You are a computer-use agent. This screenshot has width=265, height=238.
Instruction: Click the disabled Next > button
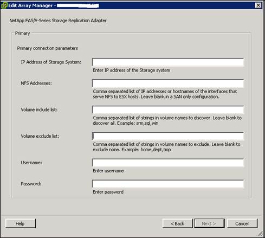click(209, 223)
